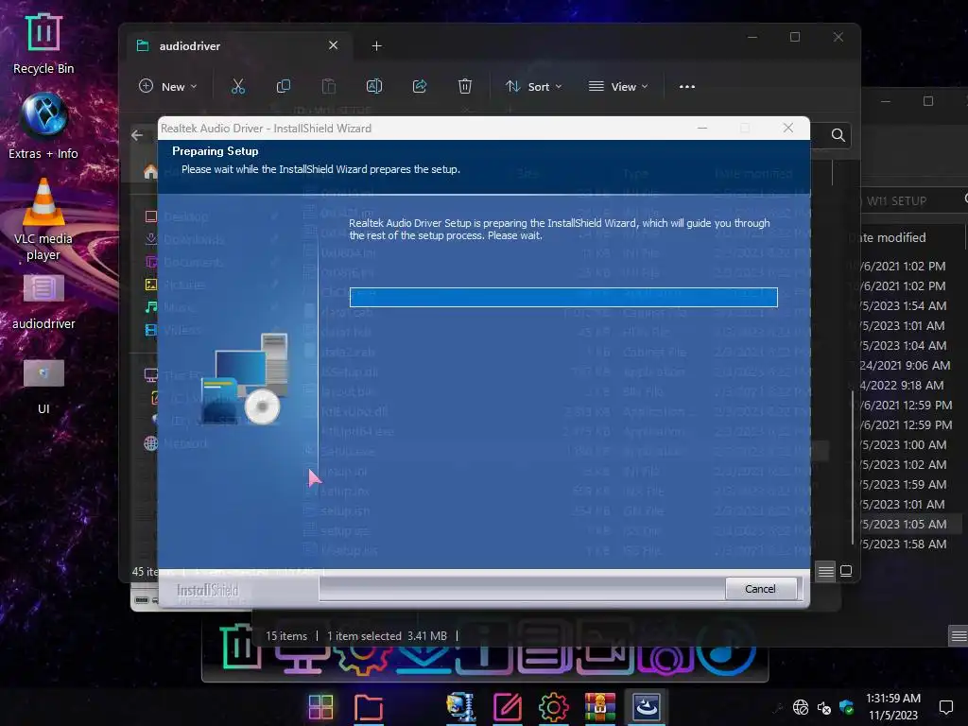Open the Extras + Info desktop shortcut
968x726 pixels.
43,127
